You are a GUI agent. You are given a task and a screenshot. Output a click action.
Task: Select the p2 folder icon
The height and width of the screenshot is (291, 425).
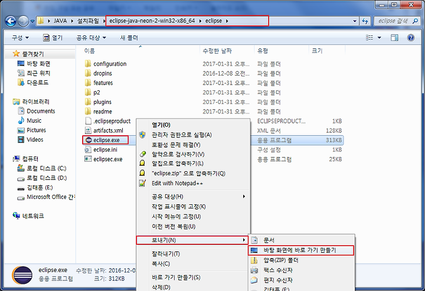click(x=88, y=93)
